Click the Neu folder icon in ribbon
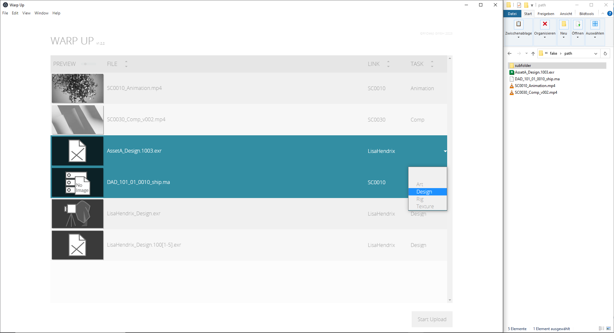This screenshot has width=614, height=333. (563, 24)
